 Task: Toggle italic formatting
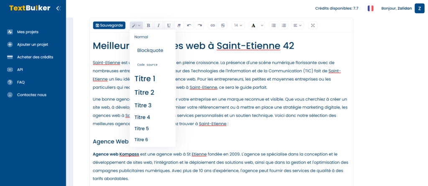tap(158, 25)
